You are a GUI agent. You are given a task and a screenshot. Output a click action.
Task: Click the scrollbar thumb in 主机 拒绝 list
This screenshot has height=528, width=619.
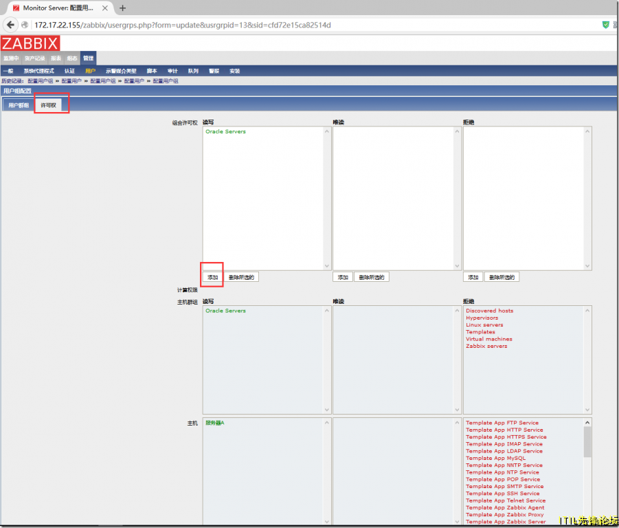coord(587,442)
